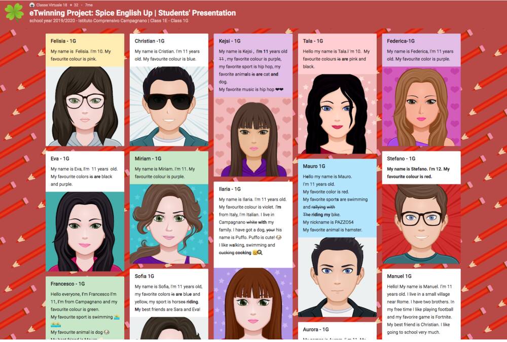
Task: Click the post title Federica-1G
Action: 401,41
